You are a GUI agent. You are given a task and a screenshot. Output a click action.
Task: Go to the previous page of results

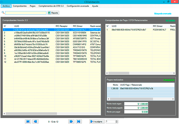pos(36,121)
